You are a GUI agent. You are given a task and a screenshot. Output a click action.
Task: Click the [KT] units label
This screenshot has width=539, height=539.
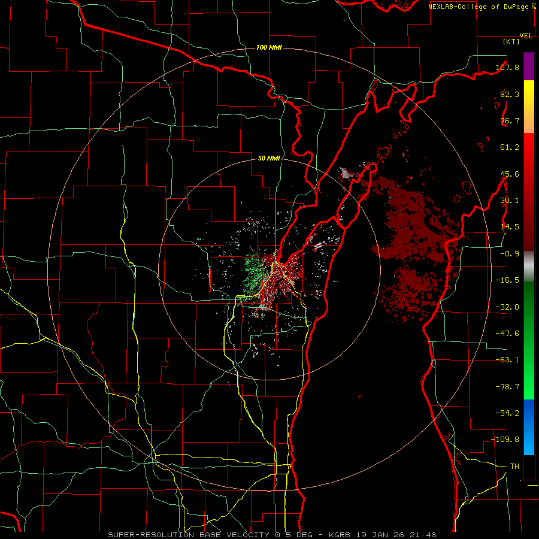[511, 41]
